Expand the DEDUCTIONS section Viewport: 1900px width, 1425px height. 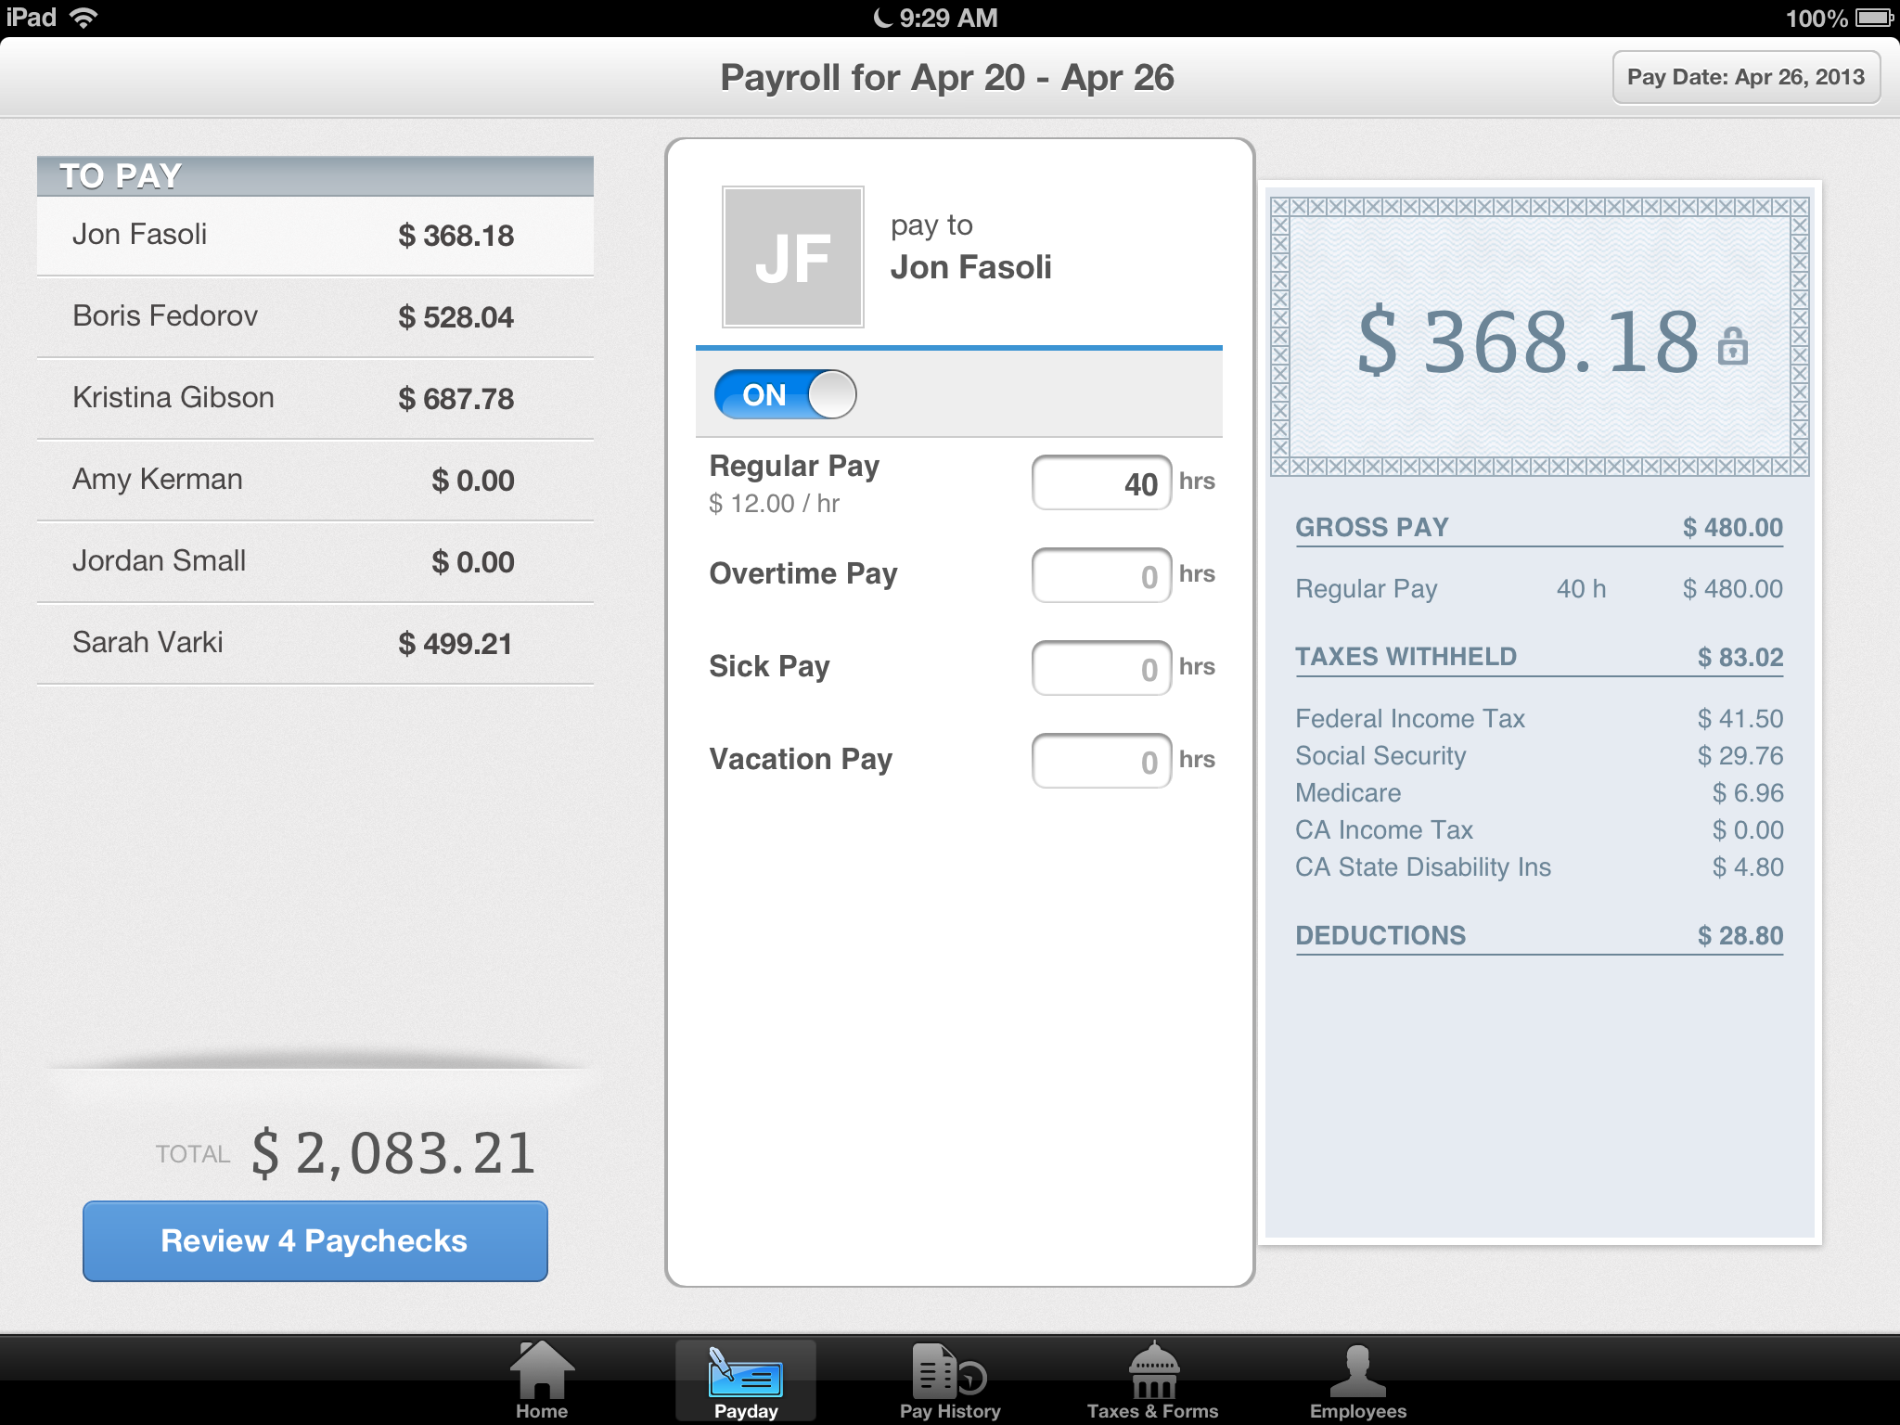tap(1539, 936)
